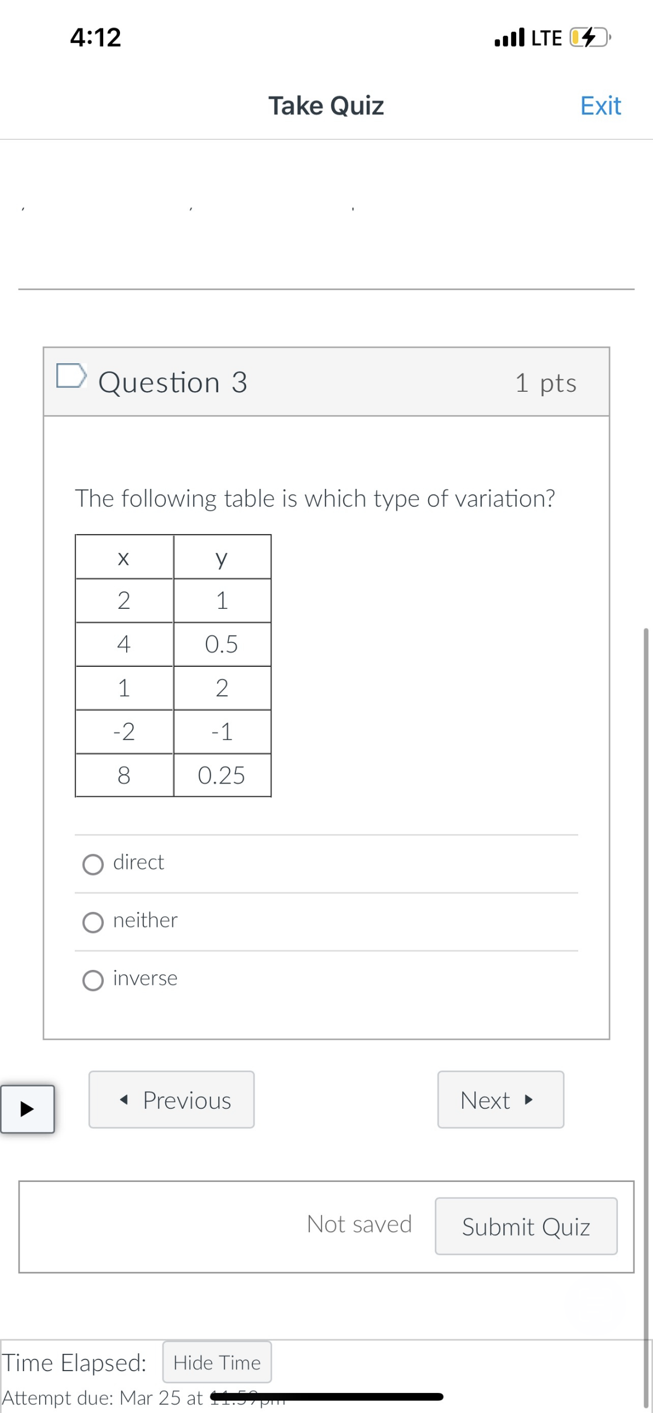
Task: Select the neither answer option
Action: point(94,922)
